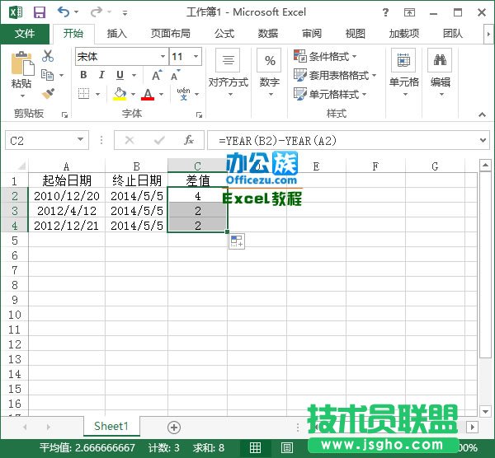Switch to the 数据 Data tab
The image size is (495, 458).
[x=267, y=34]
